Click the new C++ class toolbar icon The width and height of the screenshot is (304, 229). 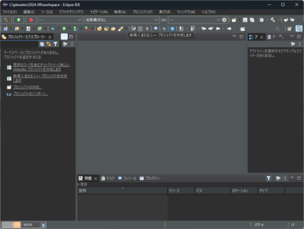(x=40, y=29)
